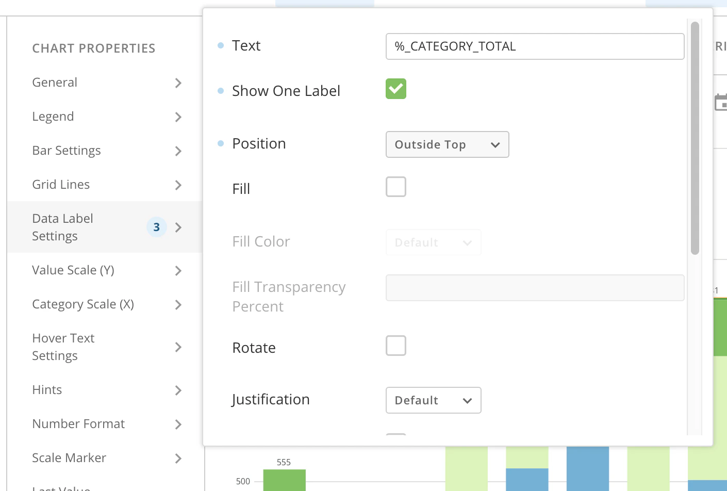Expand chevron next to Legend
The image size is (727, 491).
(x=178, y=117)
